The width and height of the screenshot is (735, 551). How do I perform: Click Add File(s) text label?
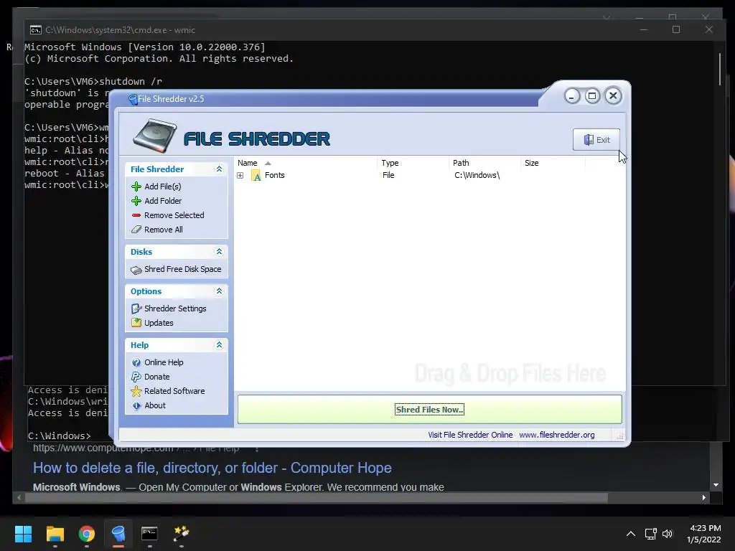[x=163, y=187]
